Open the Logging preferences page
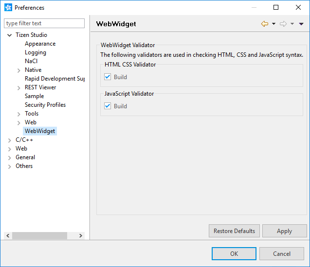This screenshot has width=310, height=267. coord(36,52)
